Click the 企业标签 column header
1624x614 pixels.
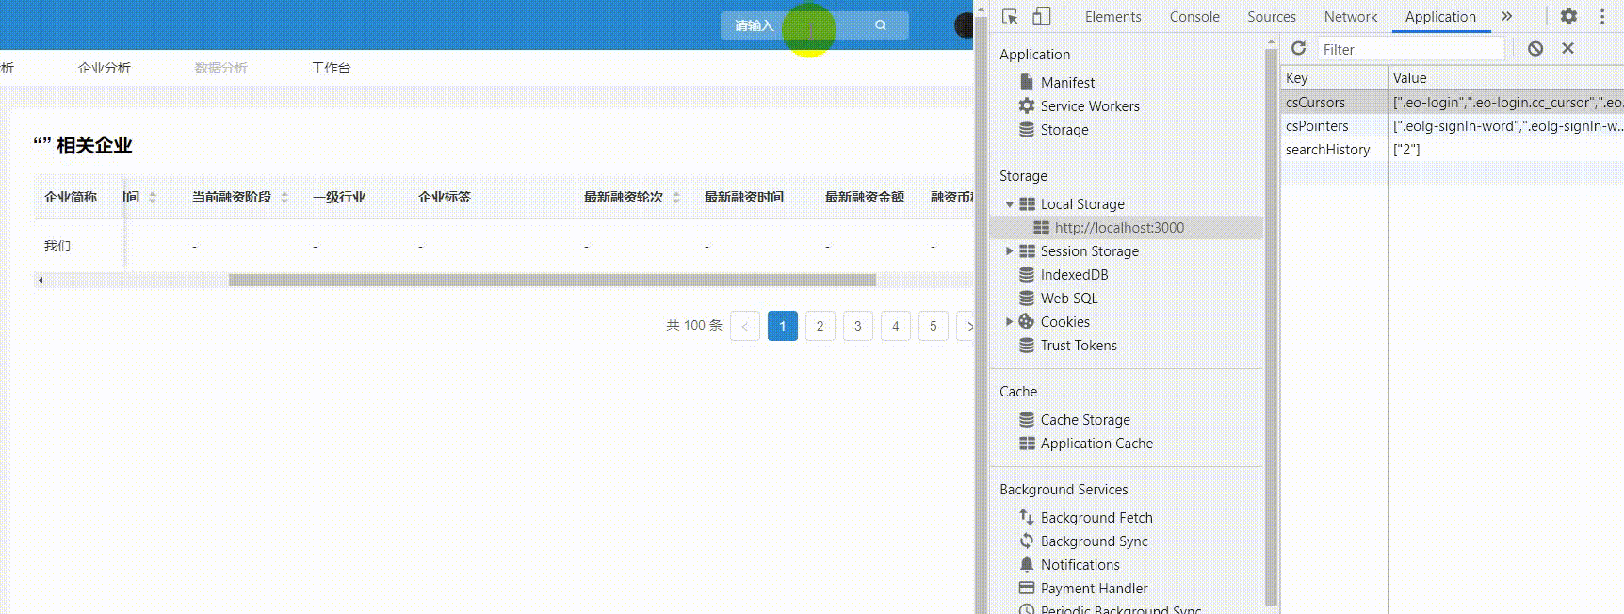pos(445,197)
